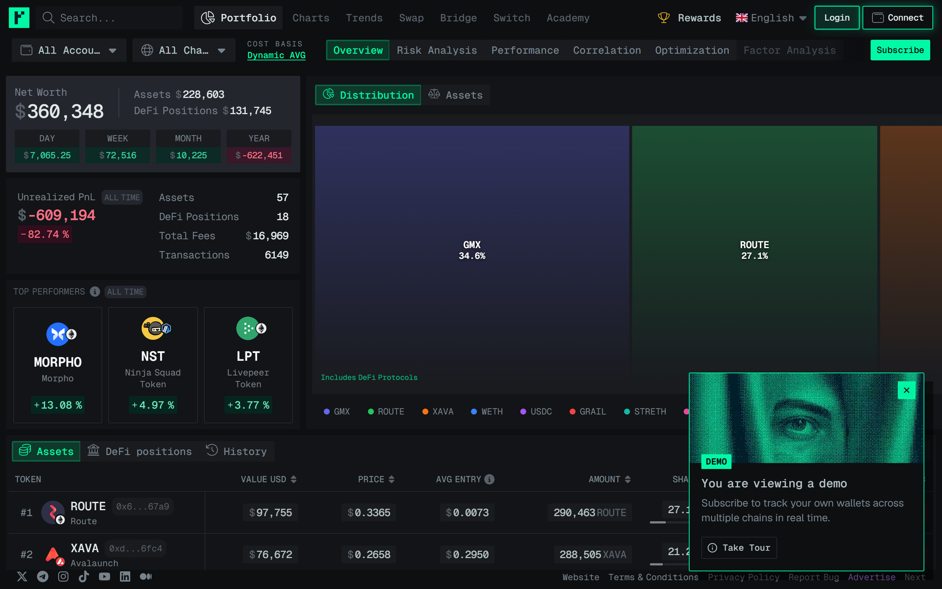Open the LinkedIn social link
The image size is (942, 589).
tap(125, 576)
